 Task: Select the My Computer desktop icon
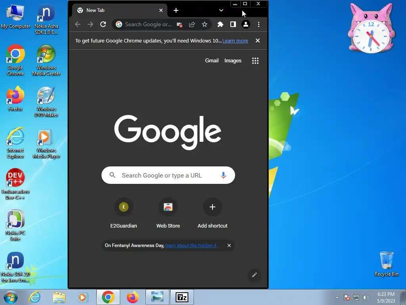[x=15, y=17]
